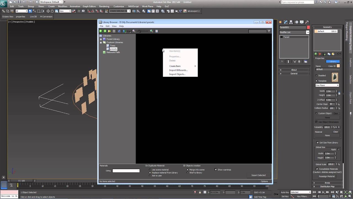Image resolution: width=353 pixels, height=199 pixels.
Task: Click the red object color swatch beside Forest001
Action: point(308,27)
